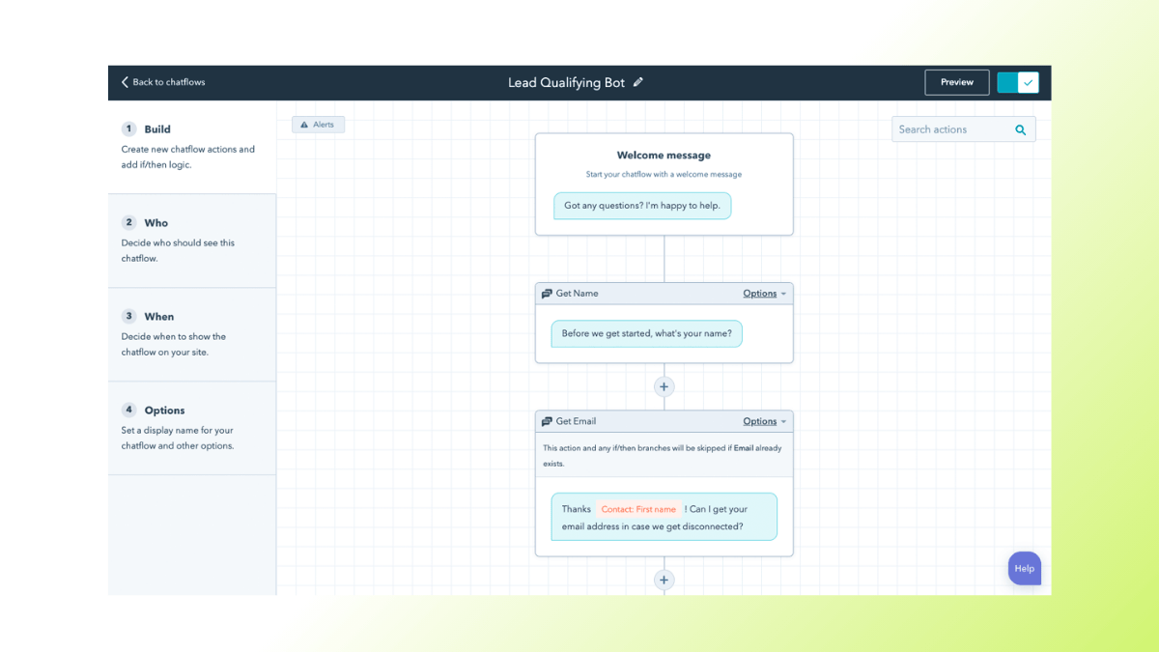Select the Build step in the sidebar

(x=157, y=128)
